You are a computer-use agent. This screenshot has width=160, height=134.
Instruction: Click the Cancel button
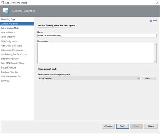[151, 126]
